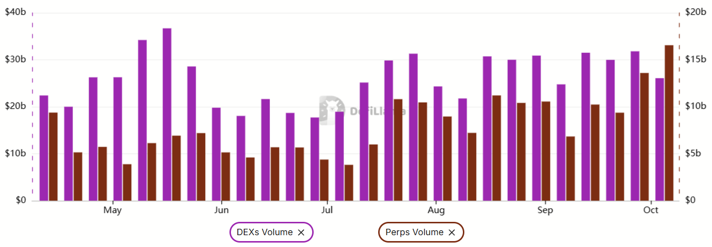Click the Sep label on the x-axis

[545, 211]
